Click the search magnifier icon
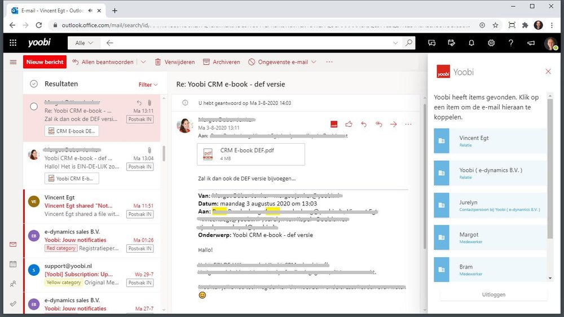564x317 pixels. click(408, 43)
